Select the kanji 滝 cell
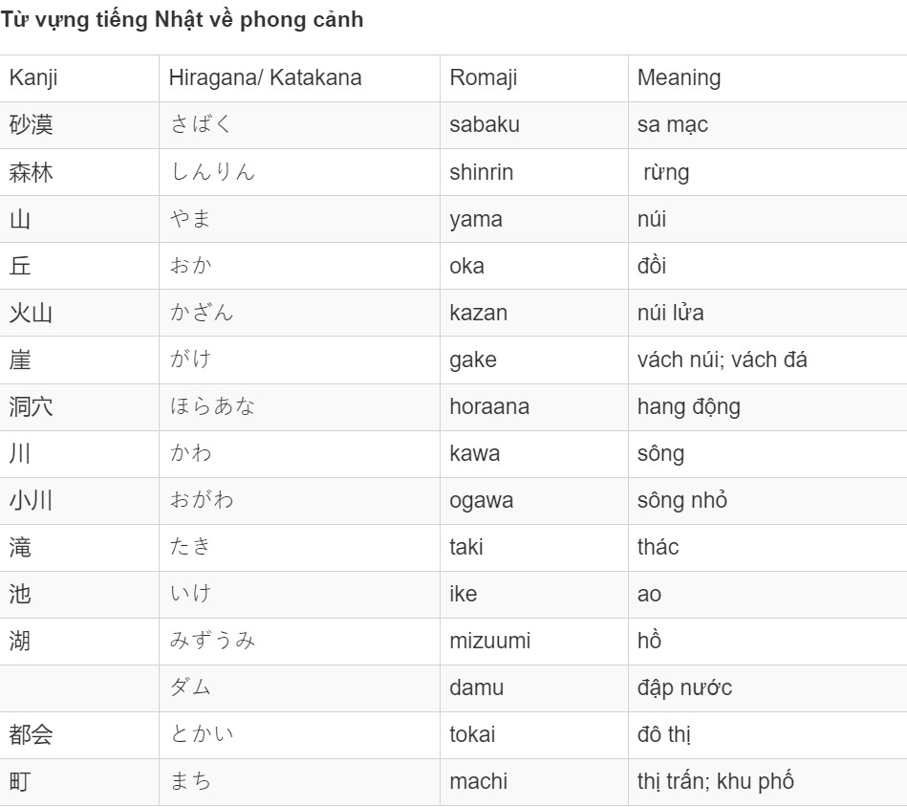Screen dimensions: 907x807 [79, 547]
